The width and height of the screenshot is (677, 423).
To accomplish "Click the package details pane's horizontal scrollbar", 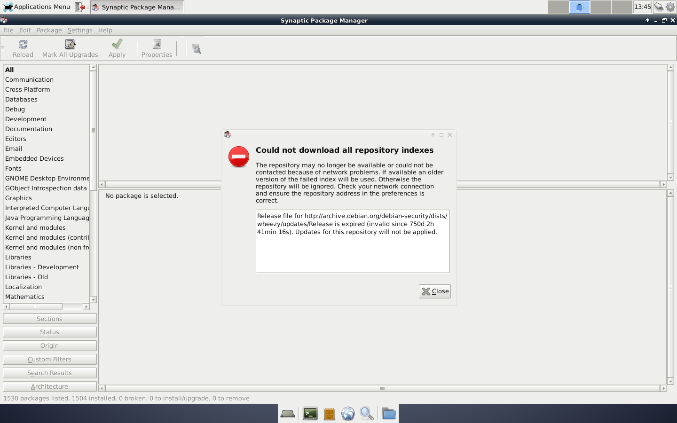I will 383,388.
